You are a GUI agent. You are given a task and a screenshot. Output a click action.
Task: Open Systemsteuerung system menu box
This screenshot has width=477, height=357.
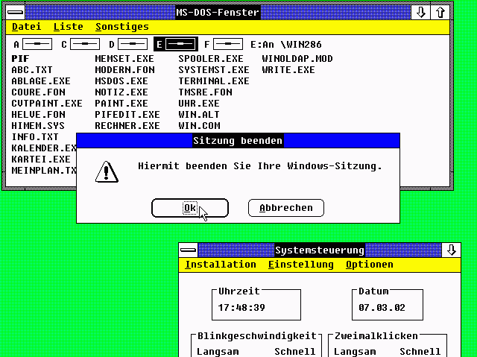click(189, 250)
